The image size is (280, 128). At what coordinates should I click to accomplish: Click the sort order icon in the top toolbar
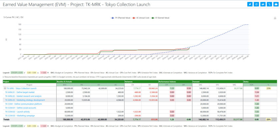point(269,4)
